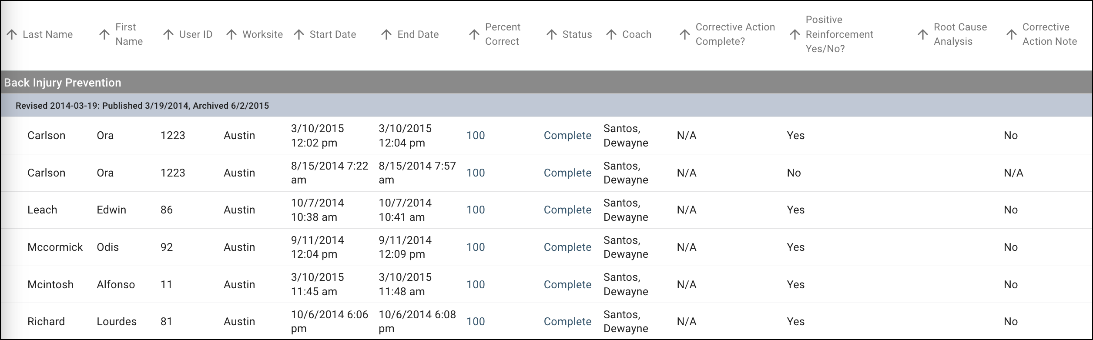Image resolution: width=1093 pixels, height=340 pixels.
Task: Click the Start Date sort arrow
Action: click(x=299, y=34)
